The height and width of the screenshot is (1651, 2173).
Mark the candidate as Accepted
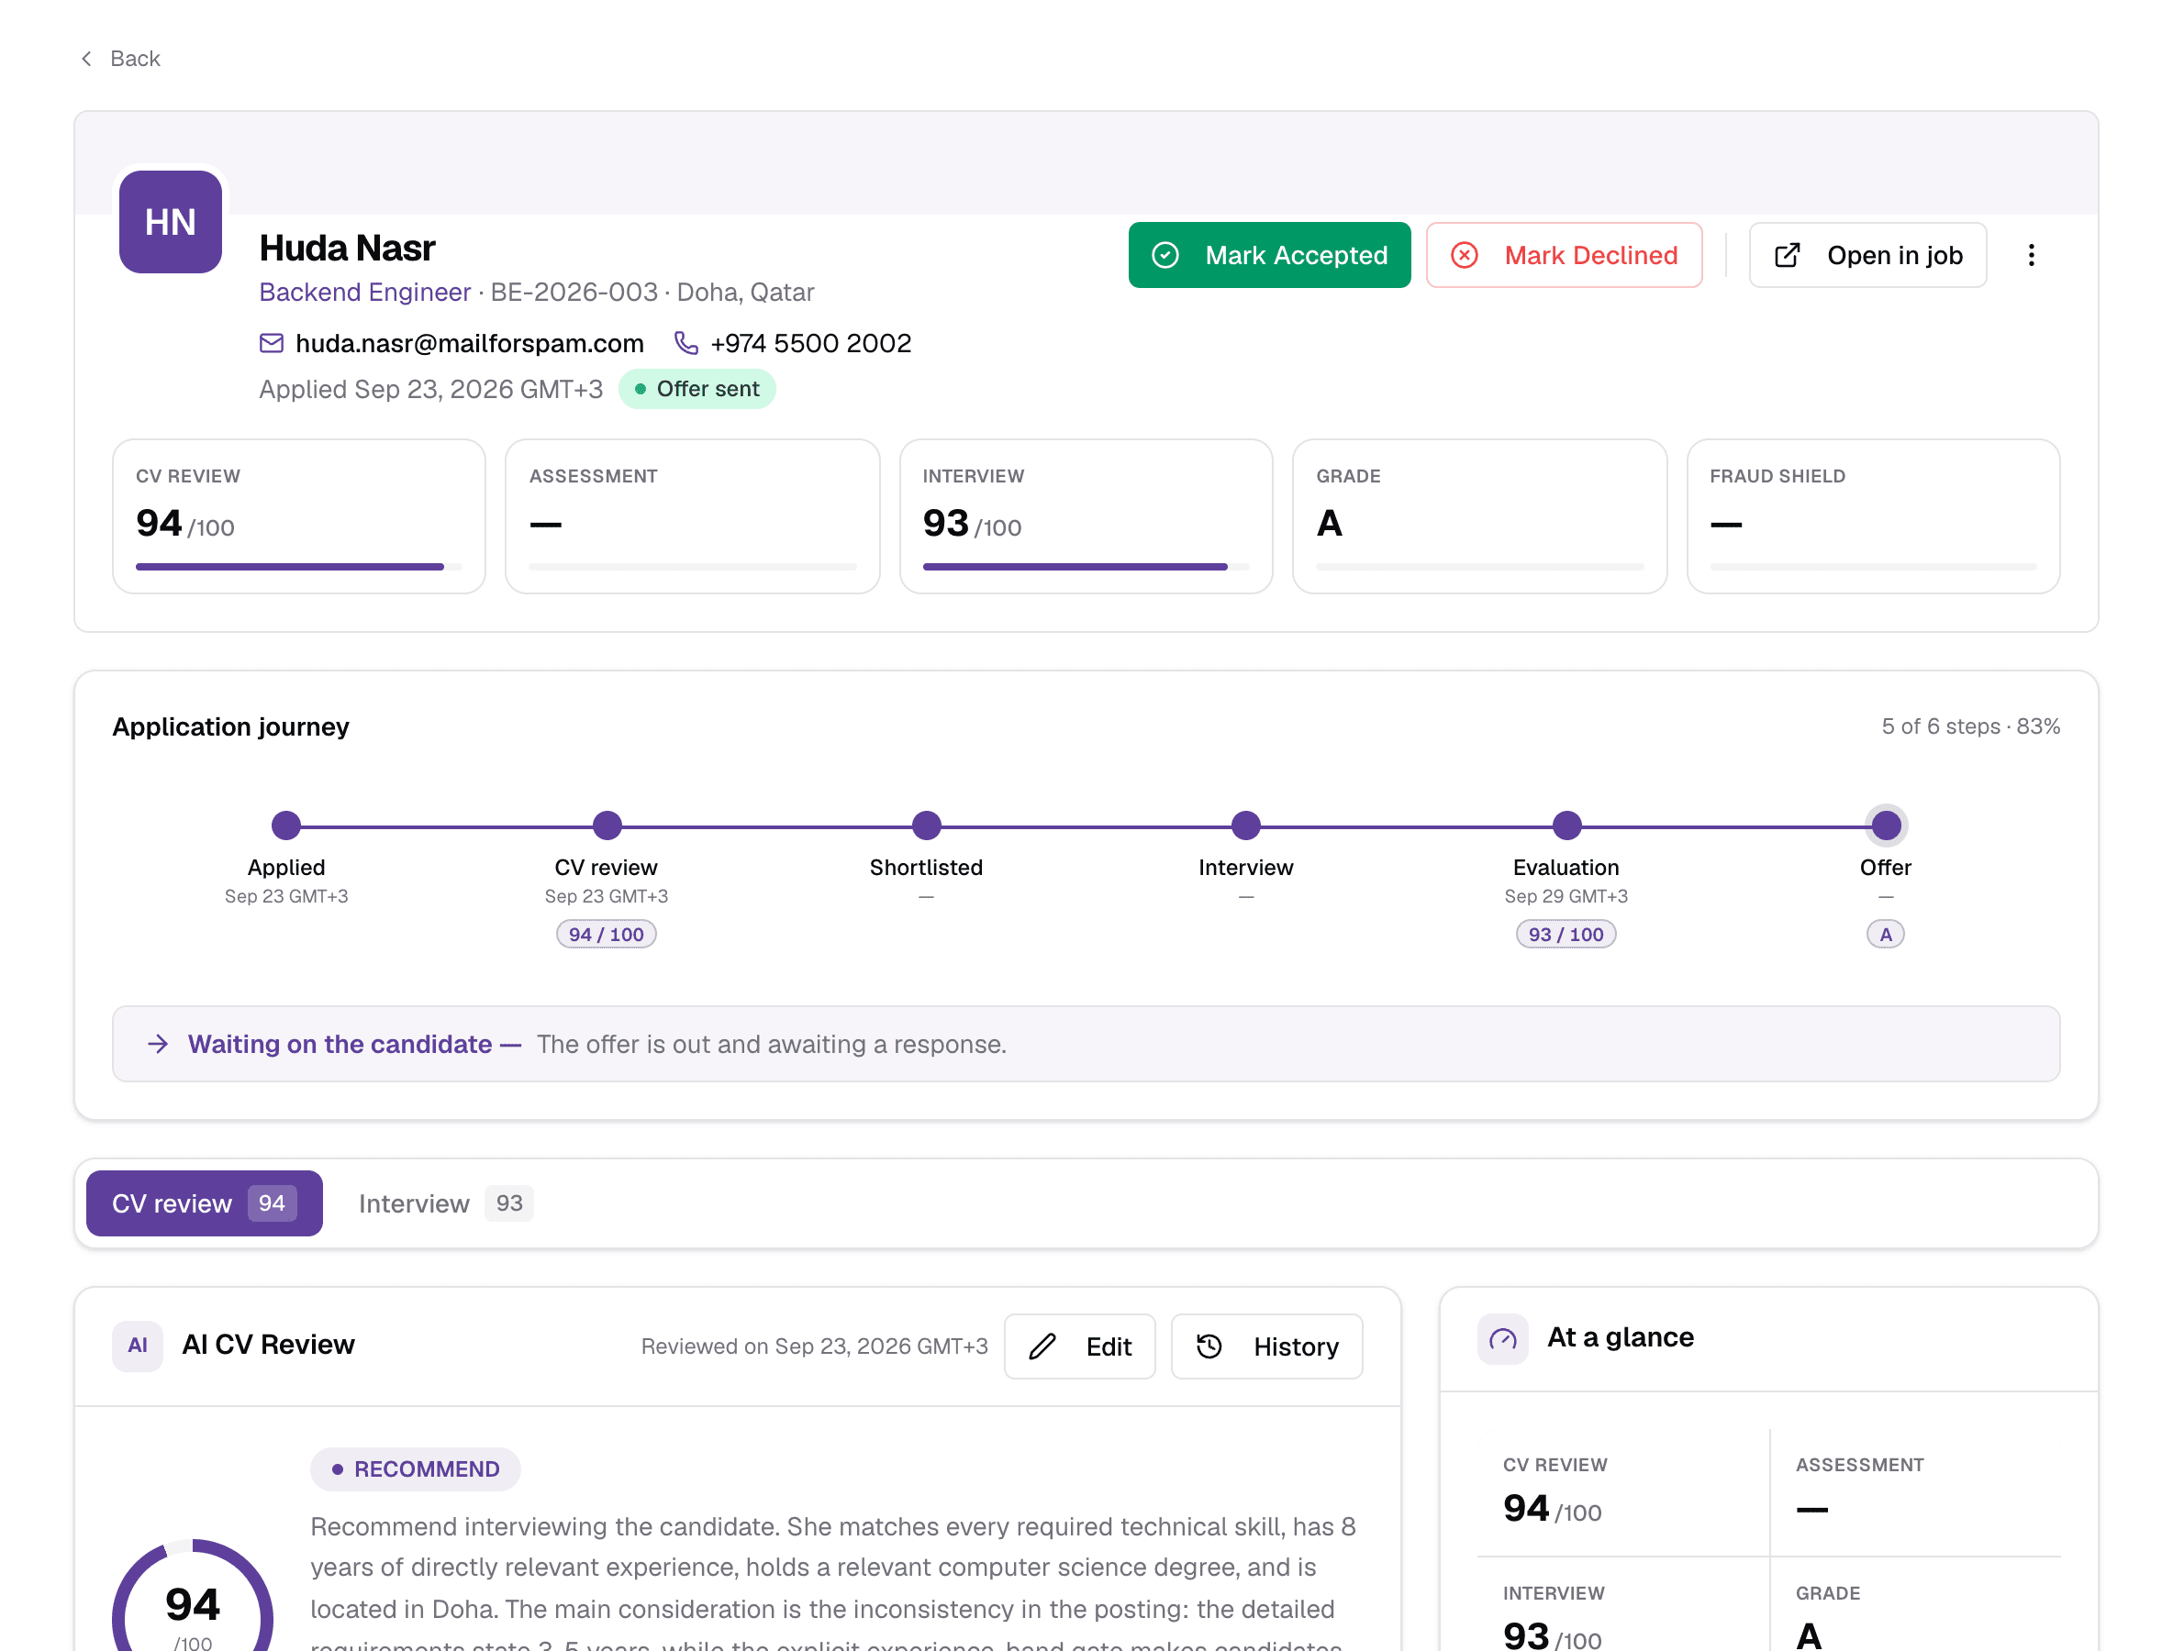pos(1268,255)
